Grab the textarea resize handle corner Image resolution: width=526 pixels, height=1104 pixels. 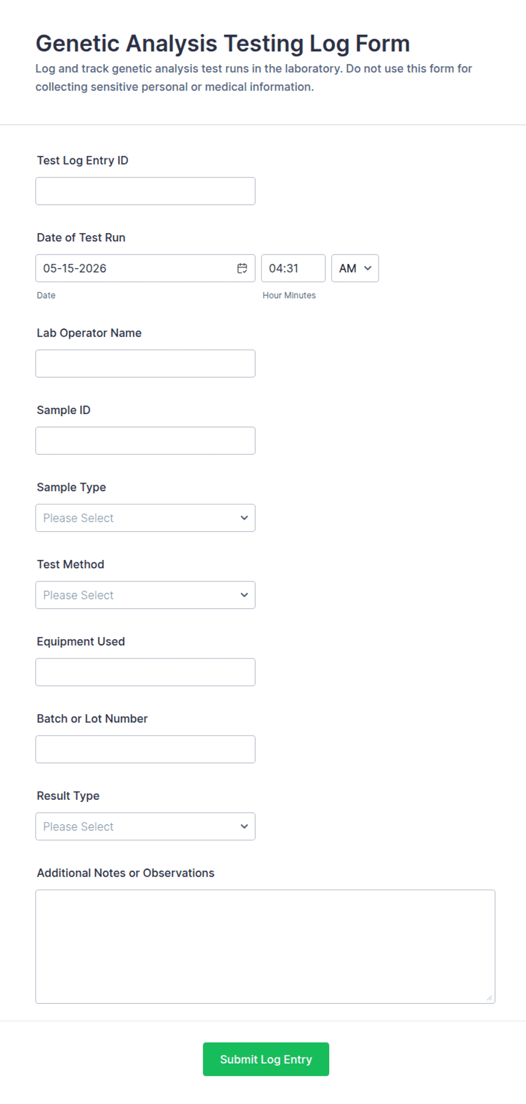point(489,998)
